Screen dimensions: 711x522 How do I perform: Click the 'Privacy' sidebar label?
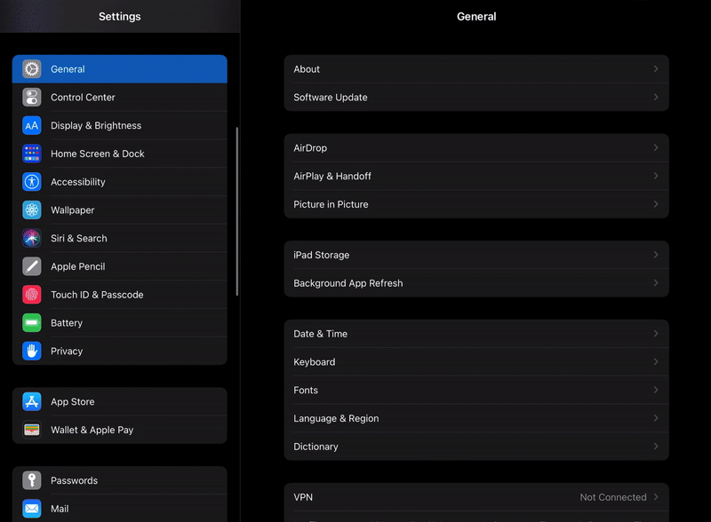[x=67, y=352]
